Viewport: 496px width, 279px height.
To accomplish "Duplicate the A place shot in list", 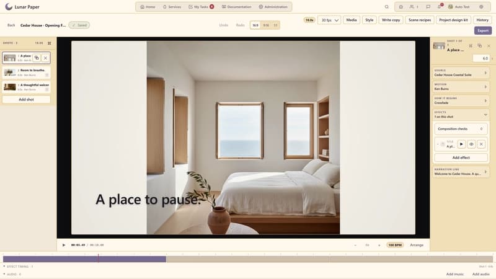I will pos(37,58).
